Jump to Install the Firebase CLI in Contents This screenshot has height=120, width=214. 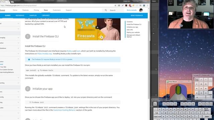pos(134,24)
